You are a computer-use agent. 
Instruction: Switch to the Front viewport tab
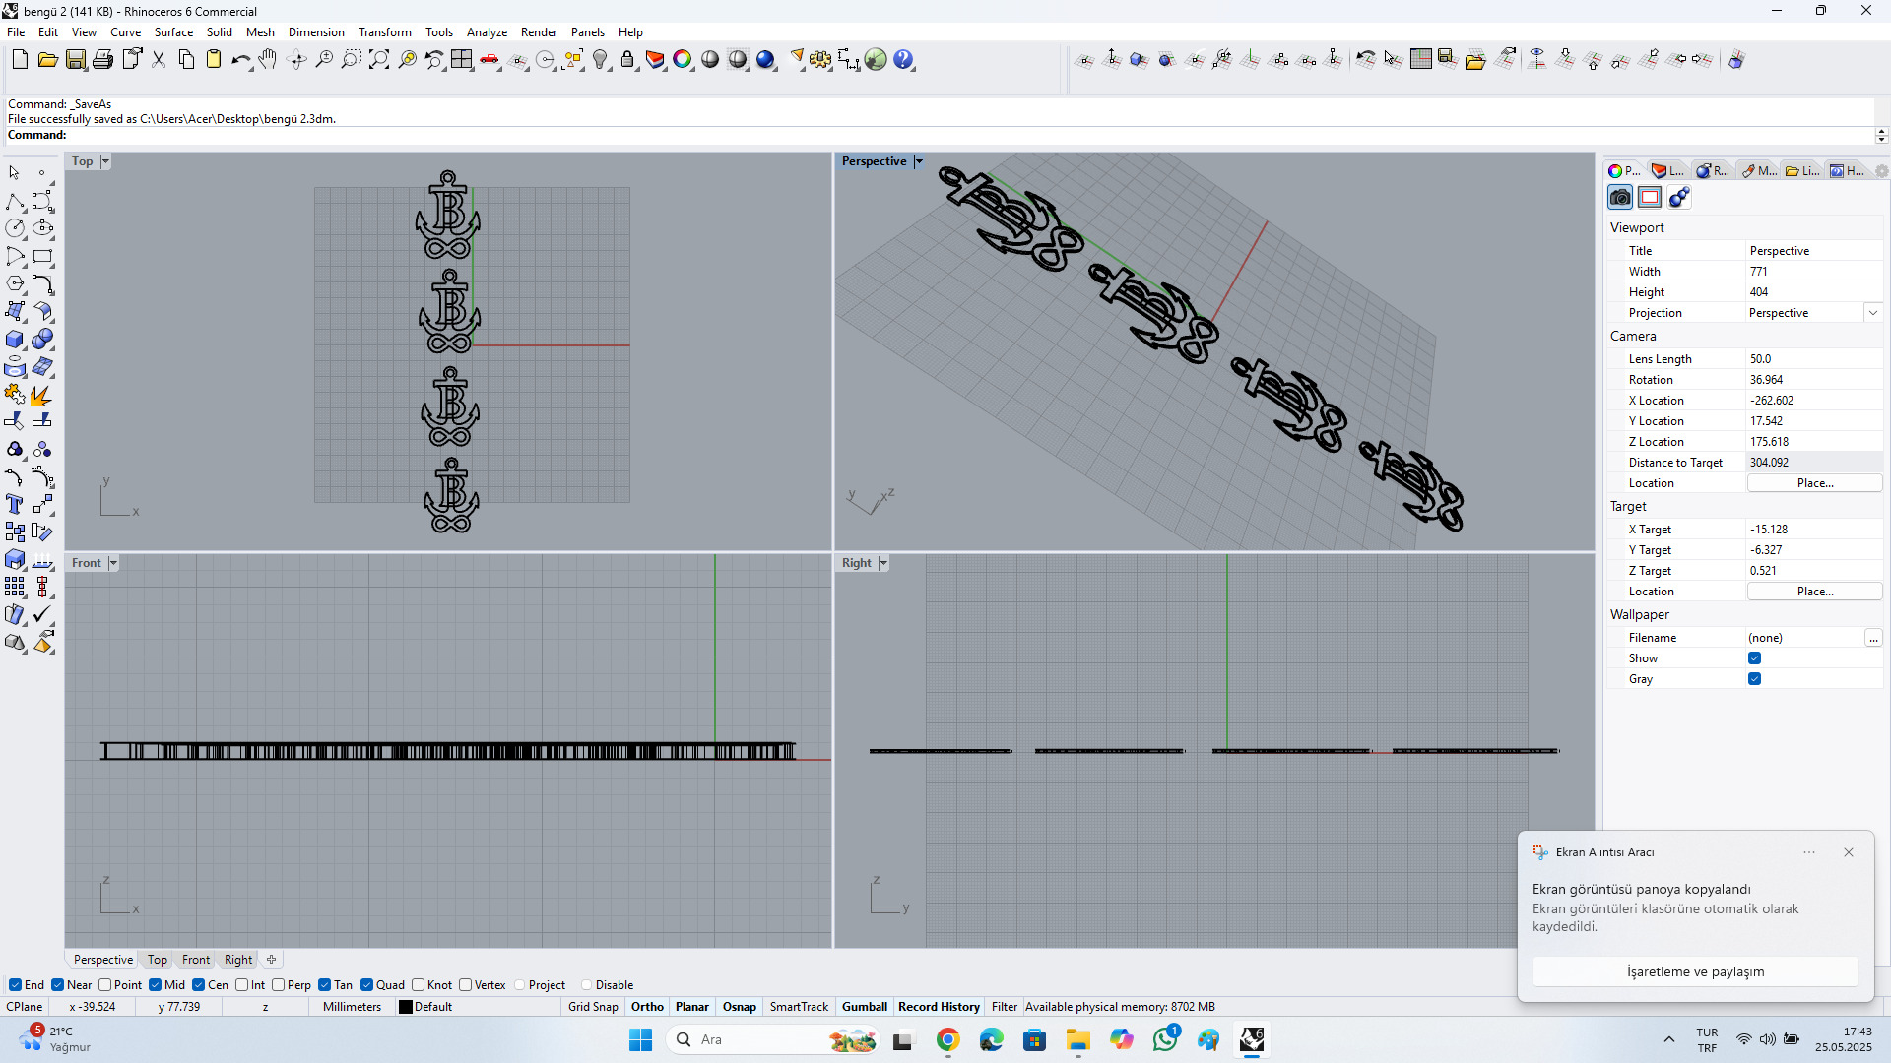coord(195,960)
